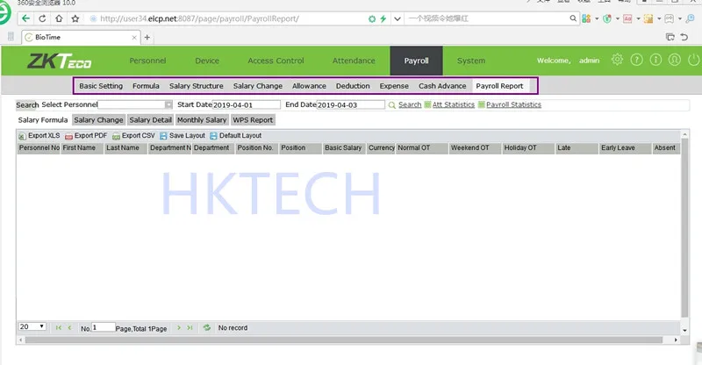
Task: Open help question mark icon
Action: pyautogui.click(x=636, y=60)
